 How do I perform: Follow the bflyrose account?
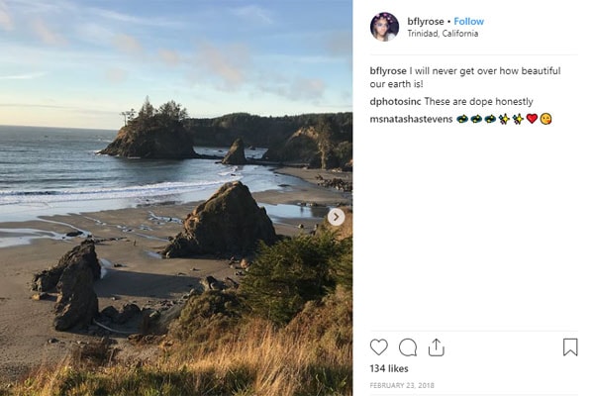click(469, 21)
